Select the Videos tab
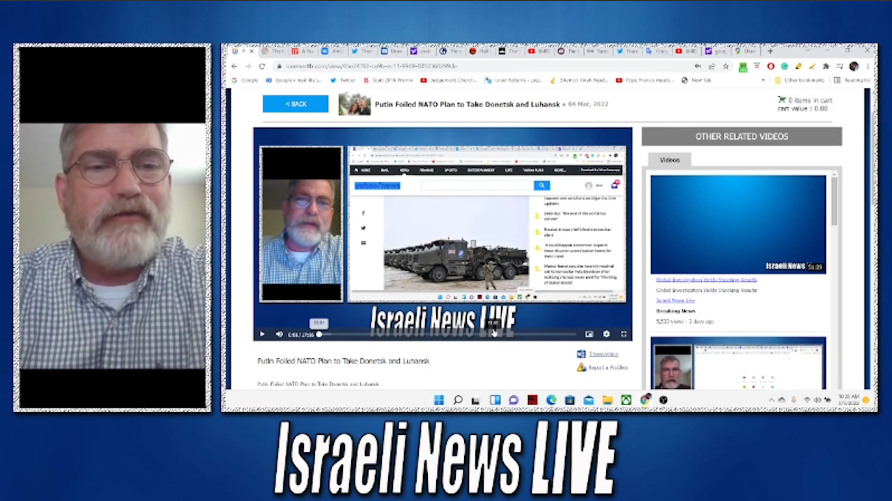The width and height of the screenshot is (892, 501). 669,160
